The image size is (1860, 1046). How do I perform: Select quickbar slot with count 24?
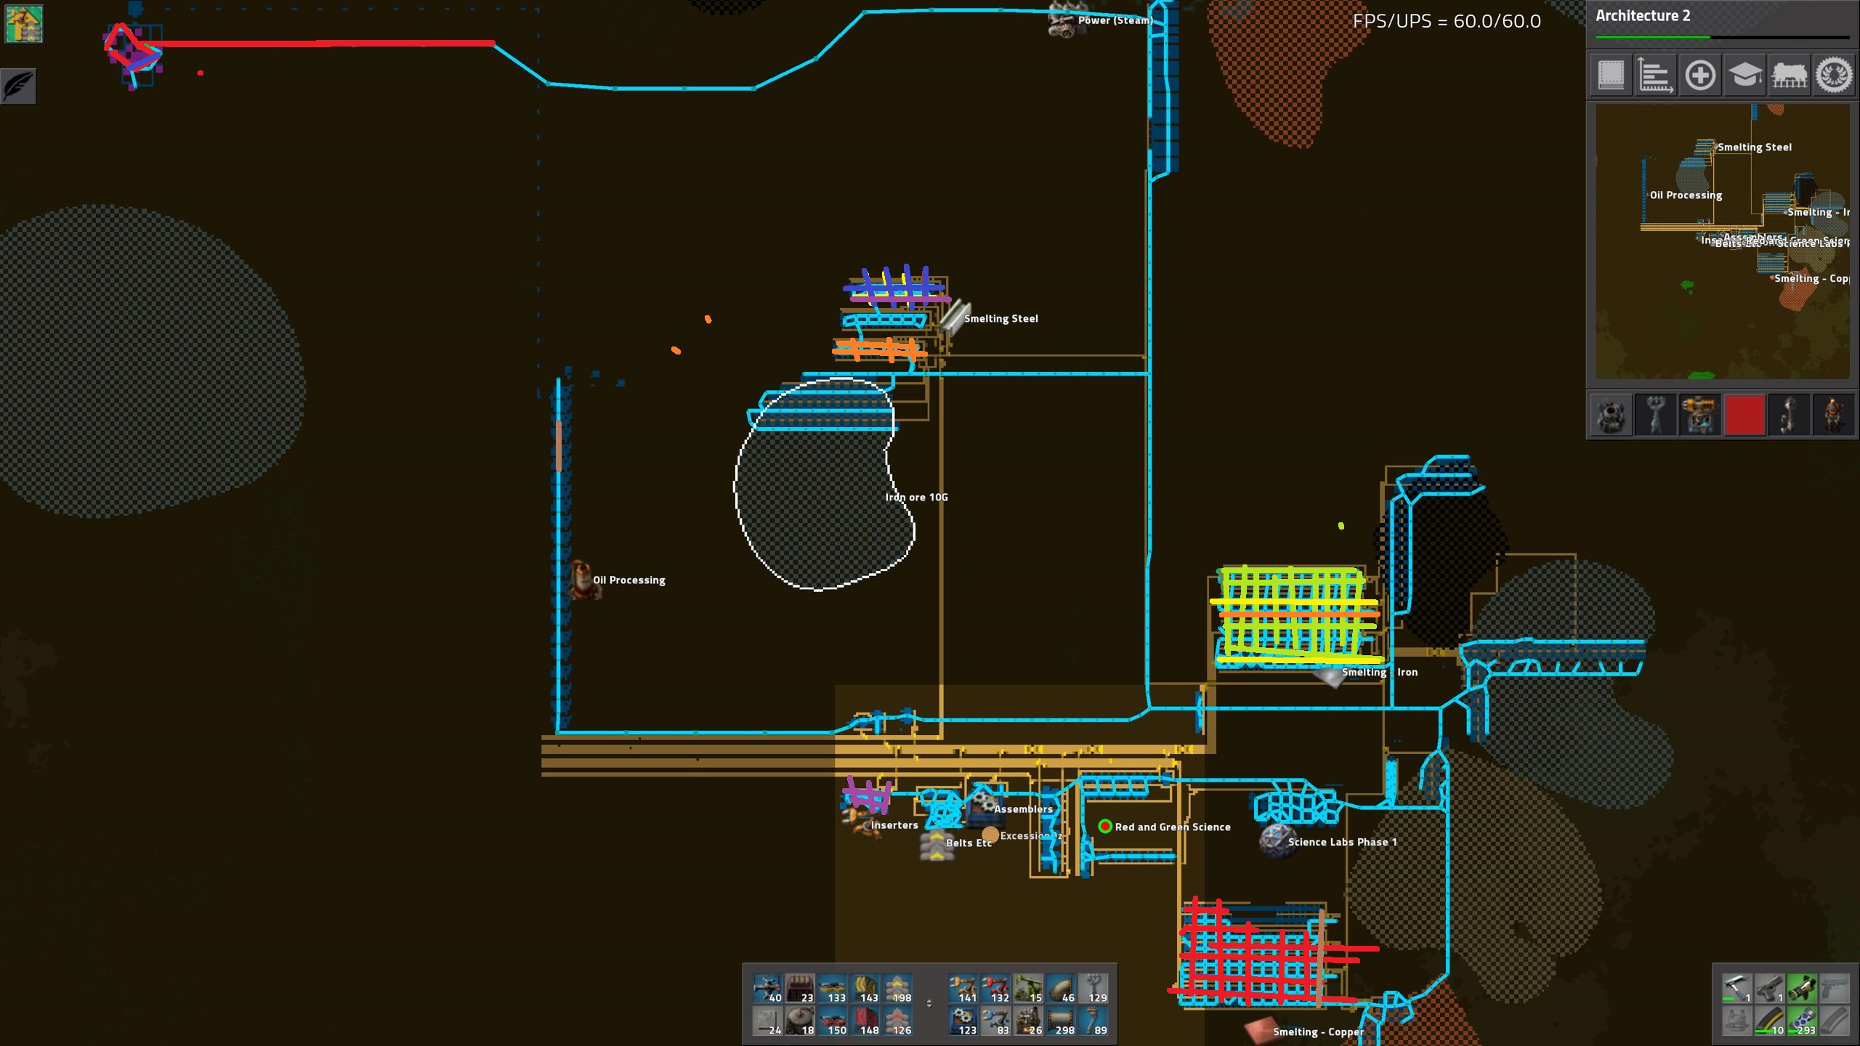point(767,1021)
